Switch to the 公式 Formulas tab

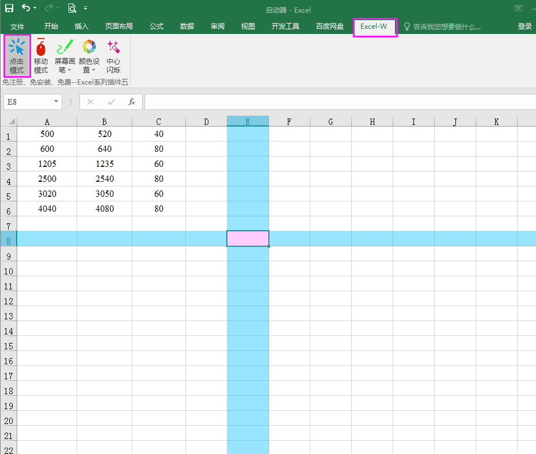pos(156,26)
